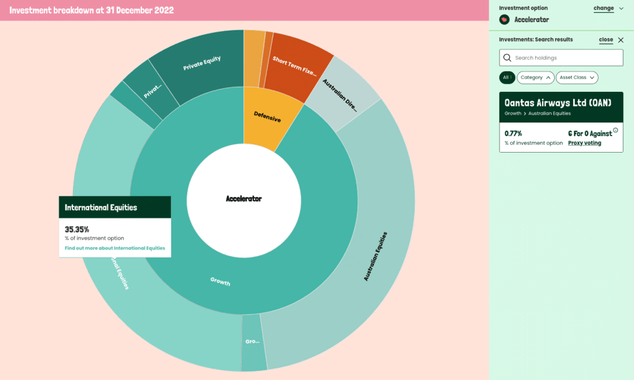Click the info icon beside 6 For 0 Against

(616, 129)
